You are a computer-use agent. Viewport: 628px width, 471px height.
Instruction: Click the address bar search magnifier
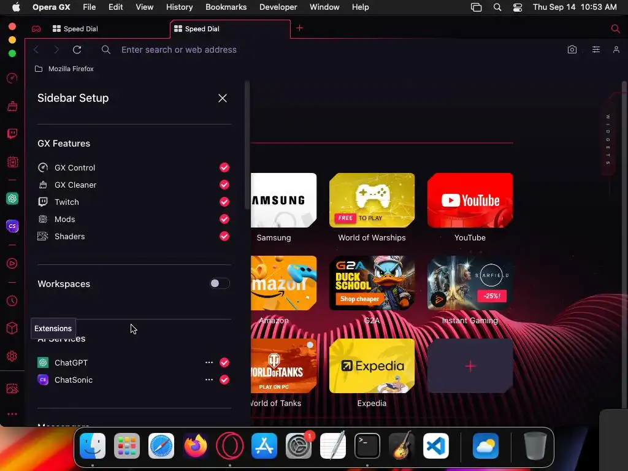105,50
